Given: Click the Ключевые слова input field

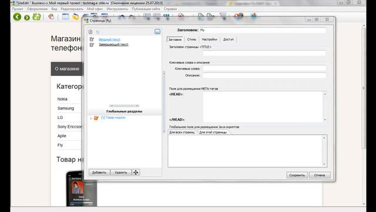Looking at the screenshot, I should point(264,68).
